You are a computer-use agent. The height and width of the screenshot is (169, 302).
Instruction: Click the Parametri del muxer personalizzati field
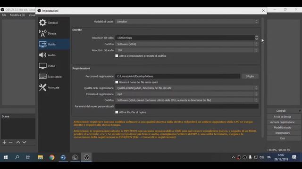point(187,106)
